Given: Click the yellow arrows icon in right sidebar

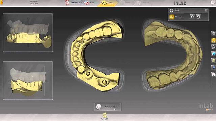Looking at the screenshot, I should 213,61.
